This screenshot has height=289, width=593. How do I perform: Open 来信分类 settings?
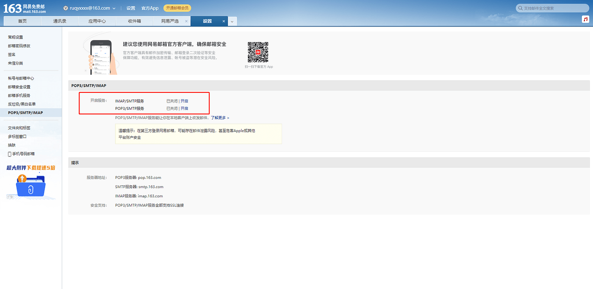point(15,63)
